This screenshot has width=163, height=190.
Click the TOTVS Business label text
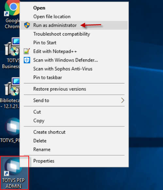pos(11,63)
